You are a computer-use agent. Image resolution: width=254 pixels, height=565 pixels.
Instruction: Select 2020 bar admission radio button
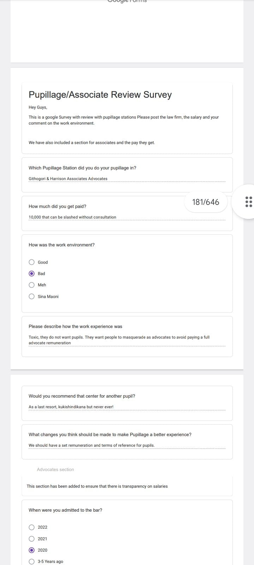point(32,550)
